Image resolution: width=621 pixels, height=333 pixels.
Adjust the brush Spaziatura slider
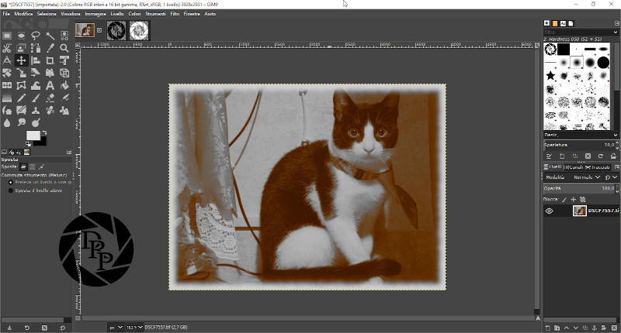coord(581,145)
